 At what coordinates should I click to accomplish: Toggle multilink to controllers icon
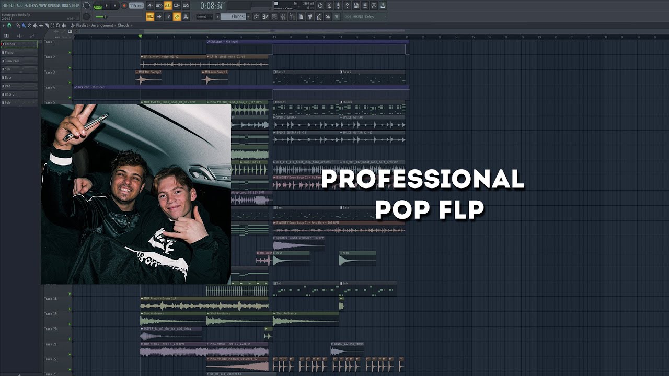(186, 16)
